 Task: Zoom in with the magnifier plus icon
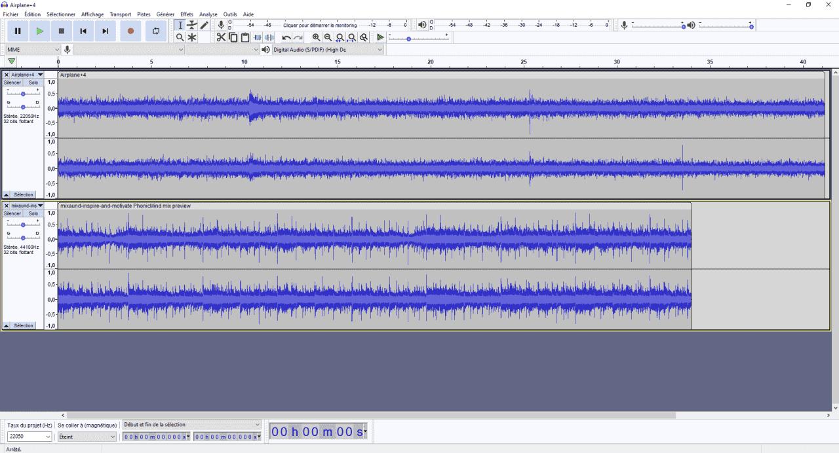click(315, 37)
